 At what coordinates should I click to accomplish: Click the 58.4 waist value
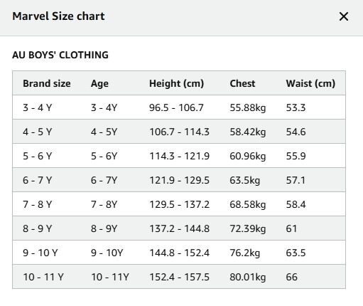[296, 204]
